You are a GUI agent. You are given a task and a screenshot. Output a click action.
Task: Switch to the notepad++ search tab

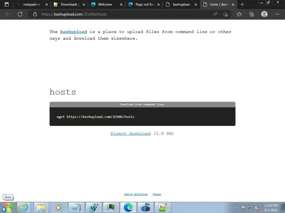tap(32, 4)
